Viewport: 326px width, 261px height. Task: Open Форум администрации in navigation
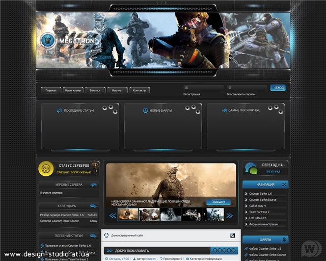[x=263, y=224]
